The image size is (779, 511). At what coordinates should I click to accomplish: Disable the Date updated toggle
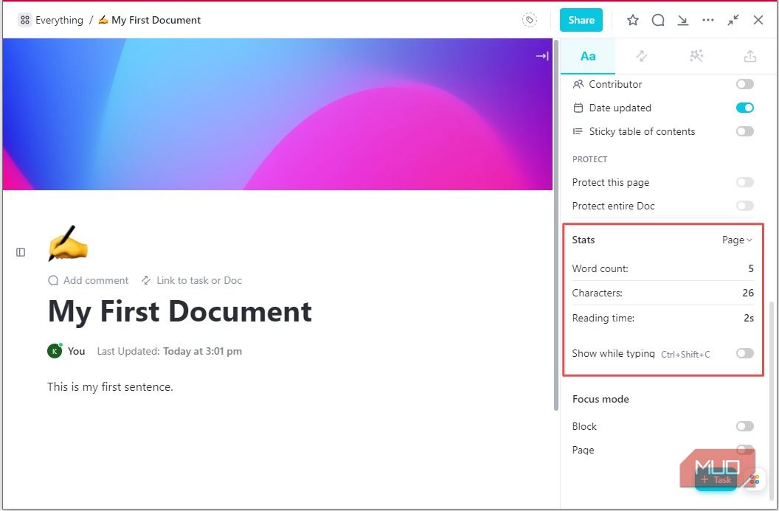[x=744, y=108]
